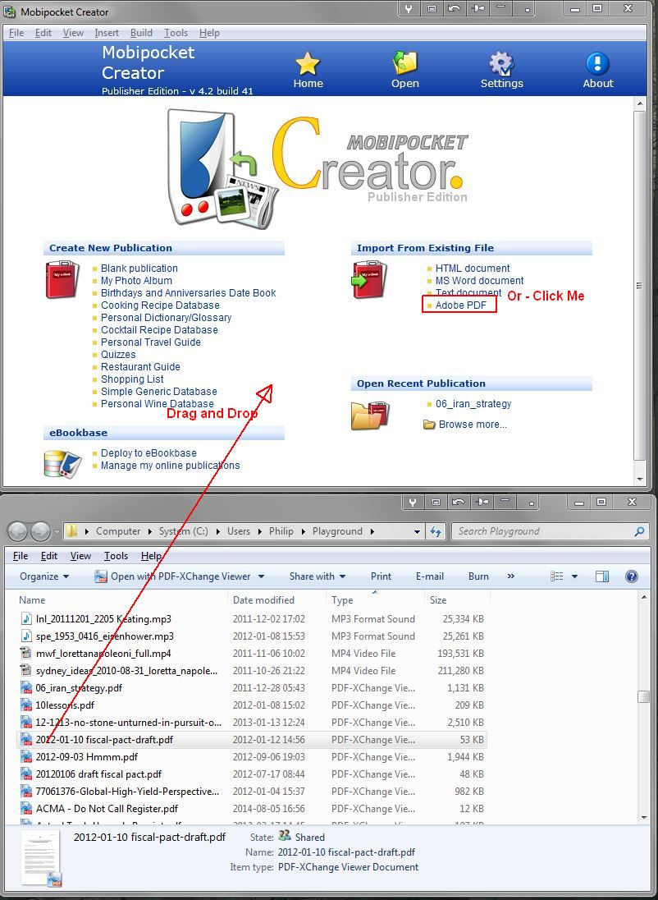Click the Burn button in Explorer toolbar
658x900 pixels.
tap(478, 576)
